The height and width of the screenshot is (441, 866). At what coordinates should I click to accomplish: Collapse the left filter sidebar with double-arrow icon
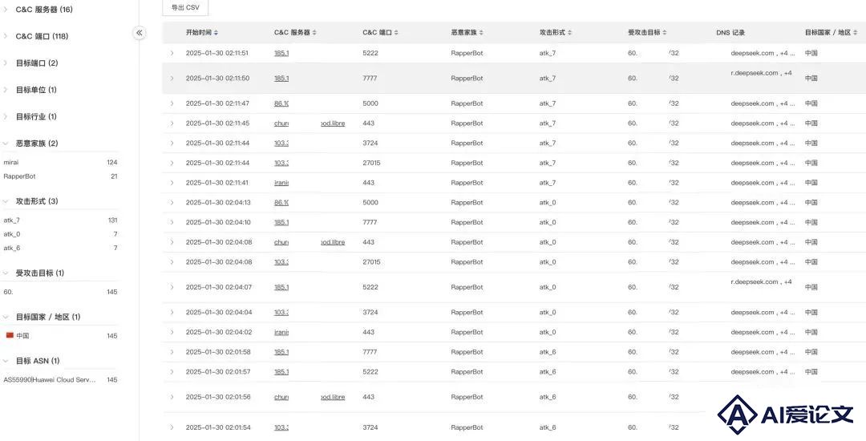tap(140, 33)
